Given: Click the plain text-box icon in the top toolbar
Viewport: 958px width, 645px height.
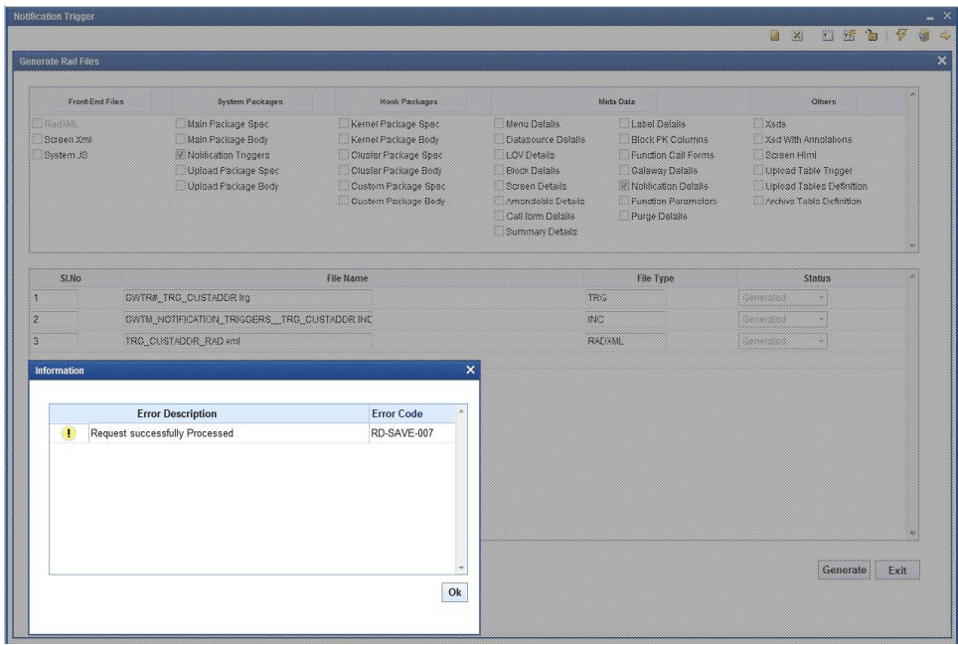Looking at the screenshot, I should [827, 36].
